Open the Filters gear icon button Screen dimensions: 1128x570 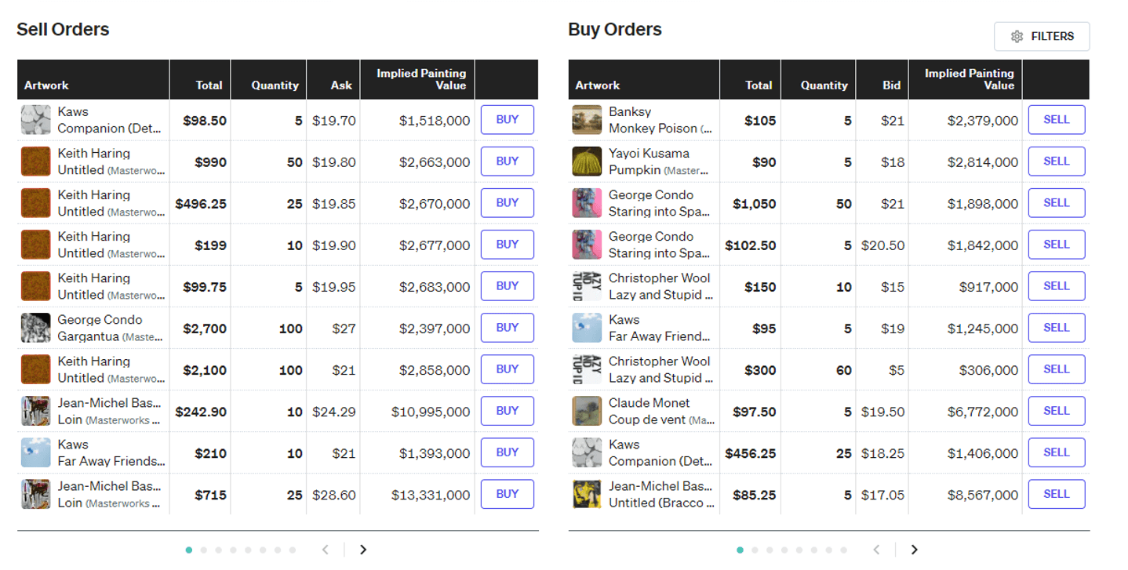click(x=1041, y=36)
